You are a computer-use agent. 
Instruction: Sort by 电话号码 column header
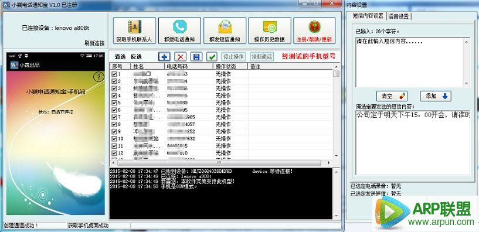pos(189,66)
